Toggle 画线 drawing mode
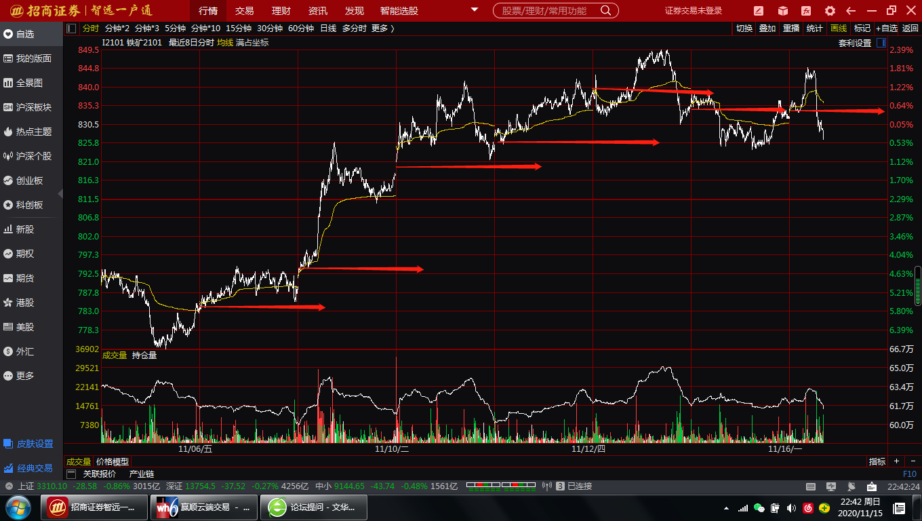The image size is (922, 521). coord(839,28)
